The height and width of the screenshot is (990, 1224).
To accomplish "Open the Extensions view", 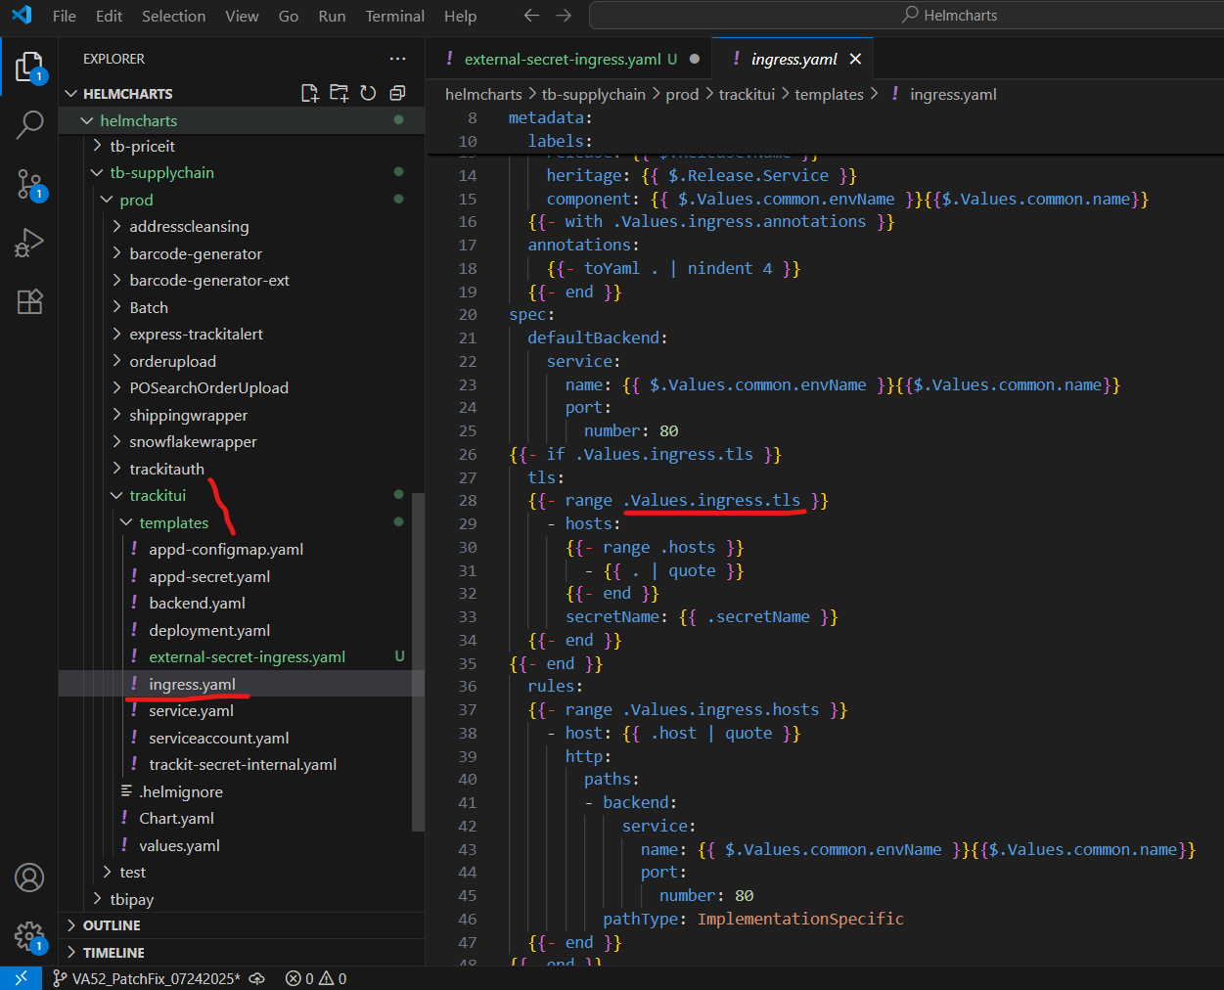I will coord(29,301).
